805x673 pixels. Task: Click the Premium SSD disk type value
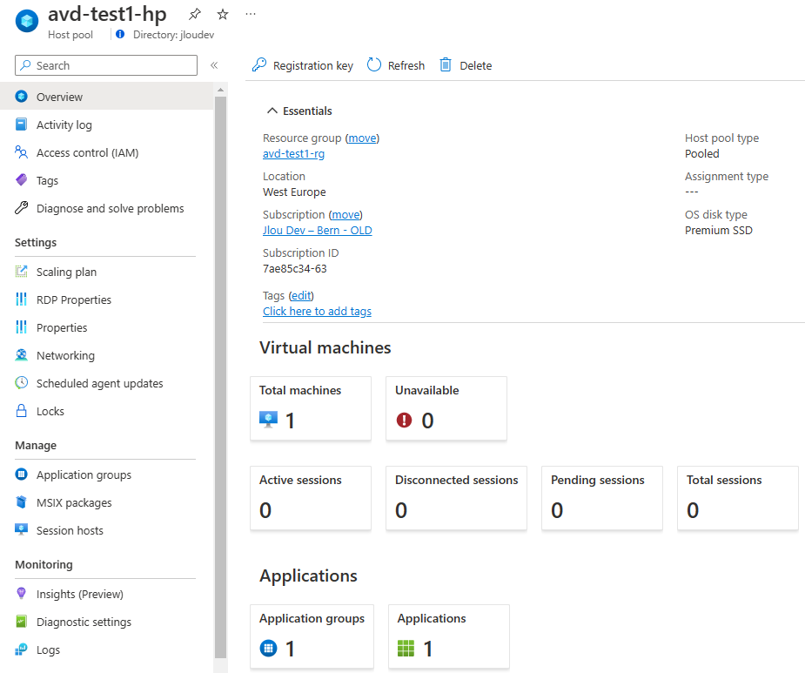(719, 230)
